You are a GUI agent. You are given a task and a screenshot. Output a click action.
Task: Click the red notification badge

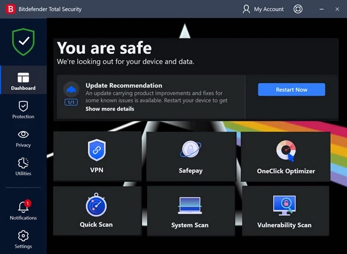28,203
